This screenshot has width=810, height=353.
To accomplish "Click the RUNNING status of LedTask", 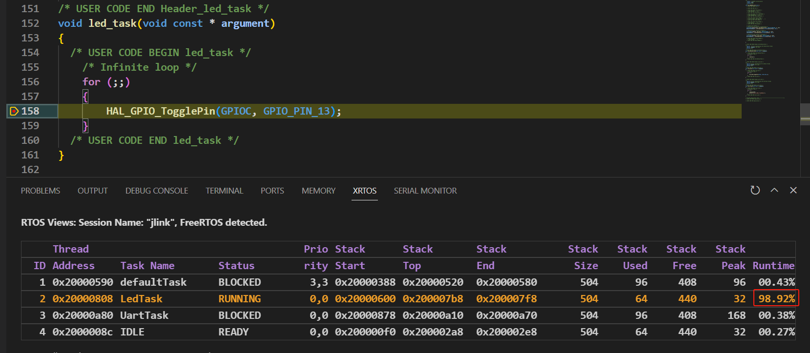I will pyautogui.click(x=240, y=299).
